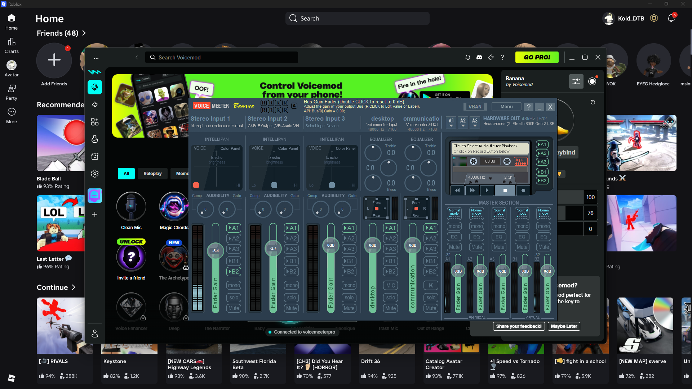Enable solo on Stereo Input 2
The height and width of the screenshot is (389, 692).
291,298
